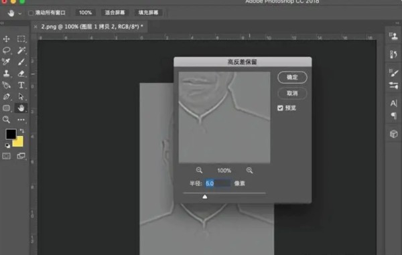Select the Magic Wand tool

[x=21, y=50]
